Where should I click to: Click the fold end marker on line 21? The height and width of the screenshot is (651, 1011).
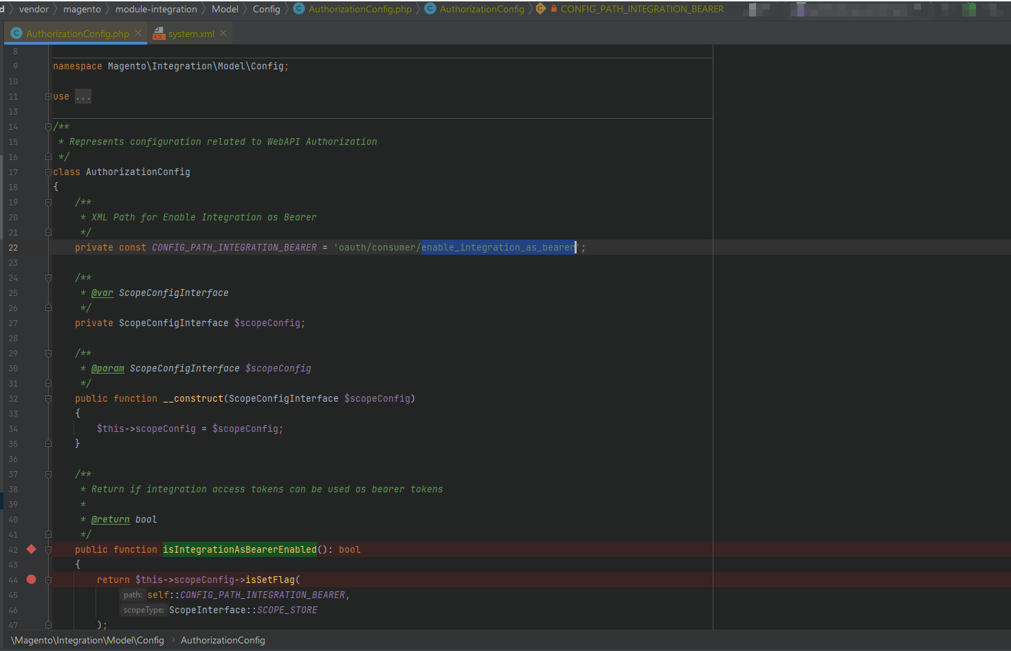click(x=48, y=232)
